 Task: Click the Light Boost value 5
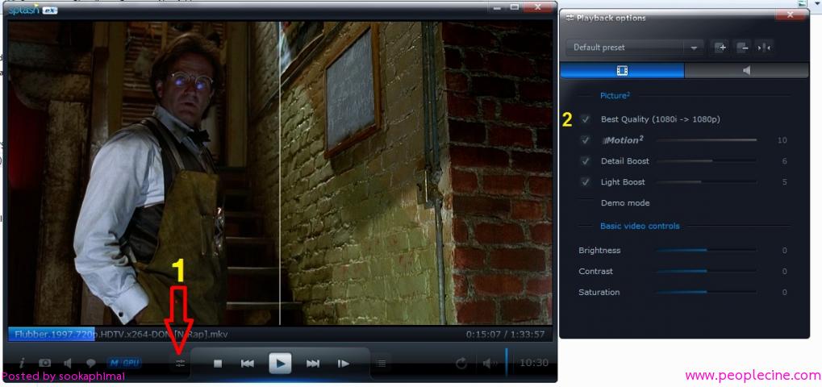pos(784,182)
